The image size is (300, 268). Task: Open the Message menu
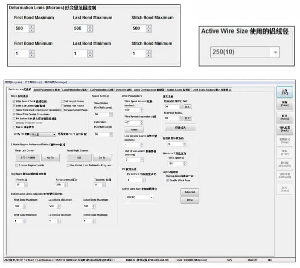55,82
